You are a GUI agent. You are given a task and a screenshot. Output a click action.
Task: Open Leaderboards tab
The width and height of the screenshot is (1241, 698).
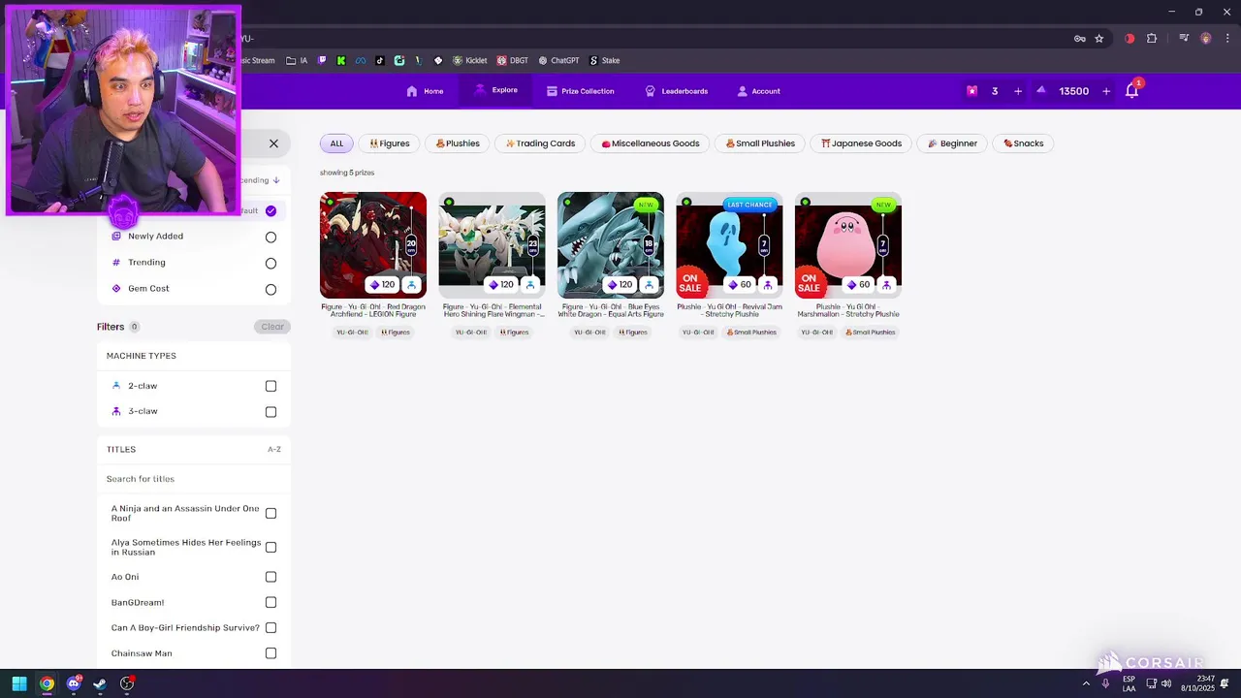[677, 91]
